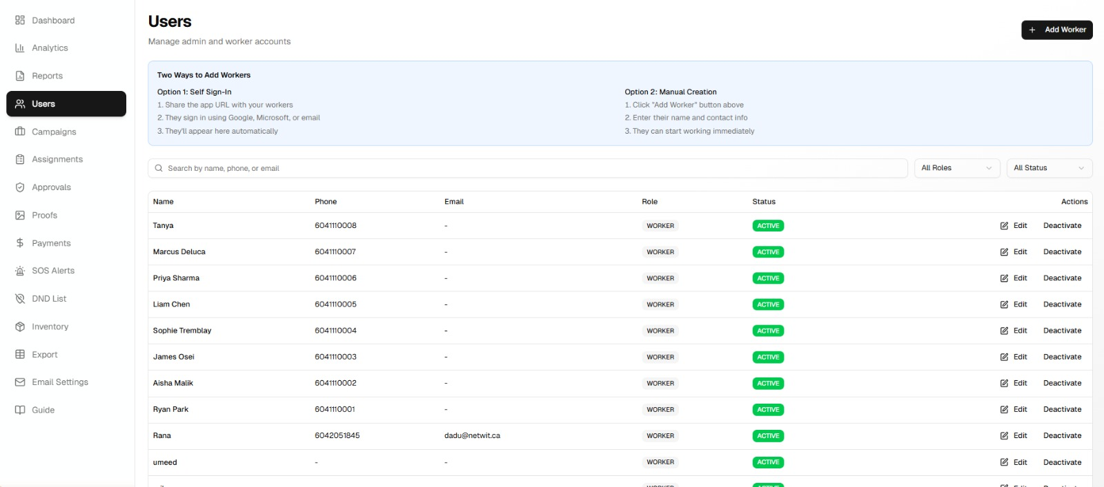This screenshot has width=1104, height=487.
Task: Click the Proofs image icon
Action: 20,216
